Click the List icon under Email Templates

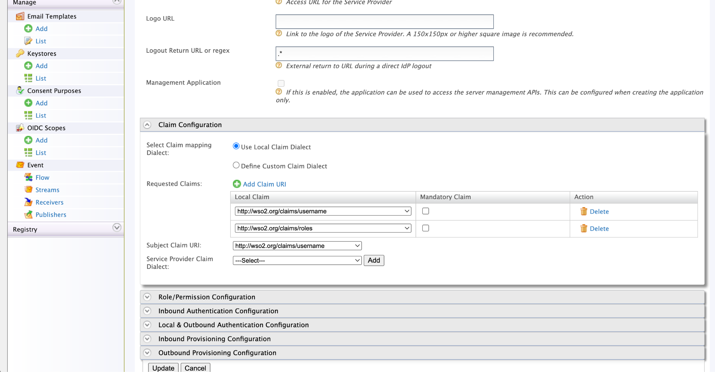point(28,41)
